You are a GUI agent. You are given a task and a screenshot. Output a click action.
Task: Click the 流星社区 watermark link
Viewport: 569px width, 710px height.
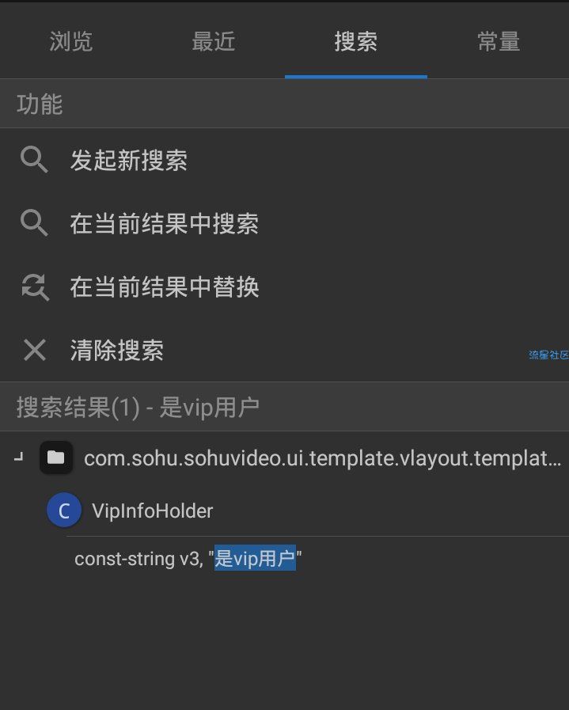point(548,355)
